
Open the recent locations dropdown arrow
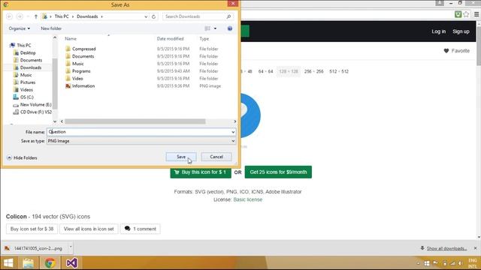point(28,16)
